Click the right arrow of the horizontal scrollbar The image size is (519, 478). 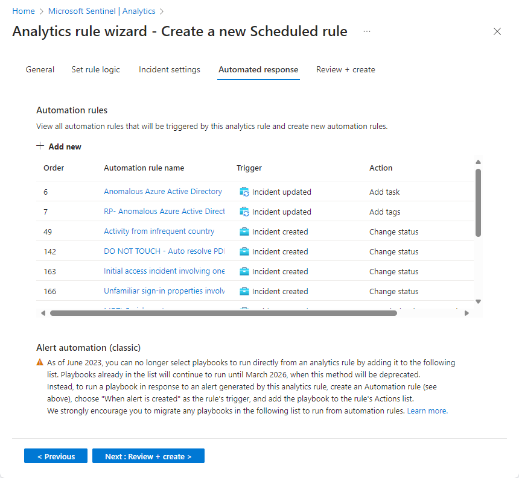(x=468, y=313)
